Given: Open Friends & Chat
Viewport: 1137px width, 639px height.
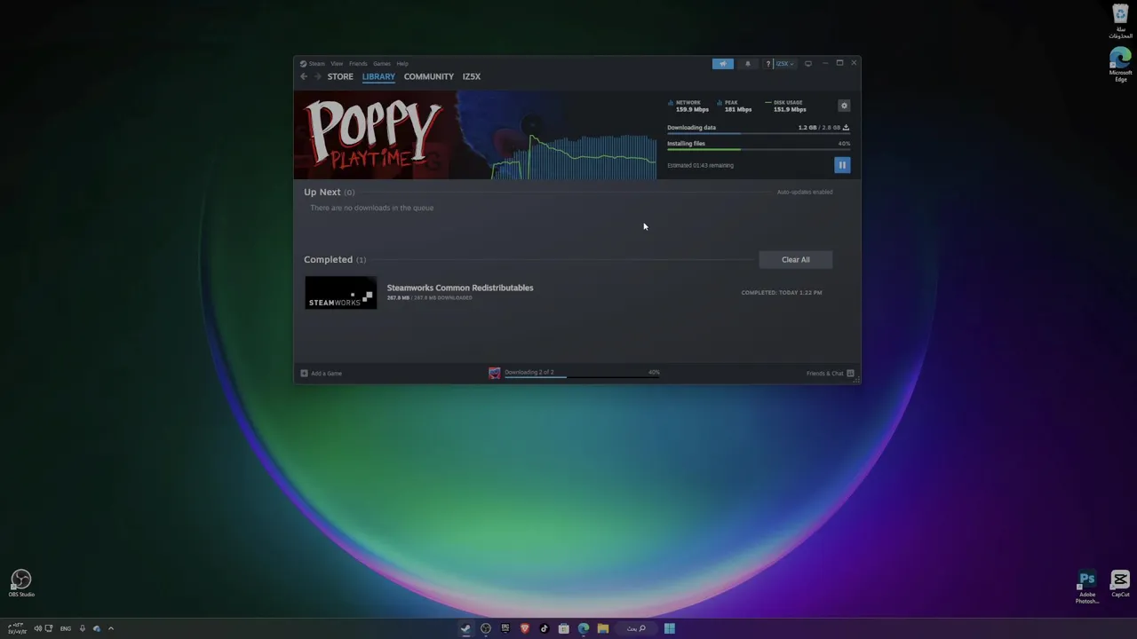Looking at the screenshot, I should click(830, 374).
